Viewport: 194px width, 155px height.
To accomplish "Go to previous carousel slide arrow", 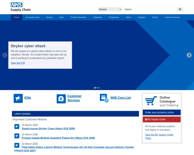I will point(5,55).
